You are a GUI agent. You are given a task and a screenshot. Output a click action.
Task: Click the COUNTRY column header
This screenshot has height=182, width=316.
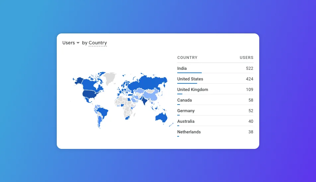(x=187, y=58)
